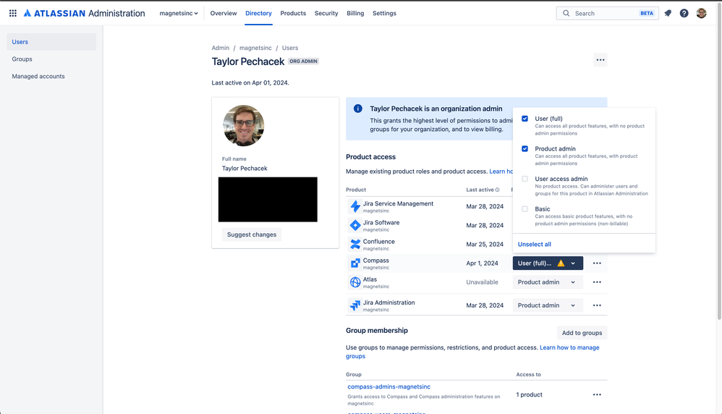Collapse the Compass User (full) role dropdown

pyautogui.click(x=548, y=263)
